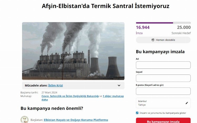
Task: Click the Elbistan platform avatar logo
Action: pyautogui.click(x=24, y=120)
